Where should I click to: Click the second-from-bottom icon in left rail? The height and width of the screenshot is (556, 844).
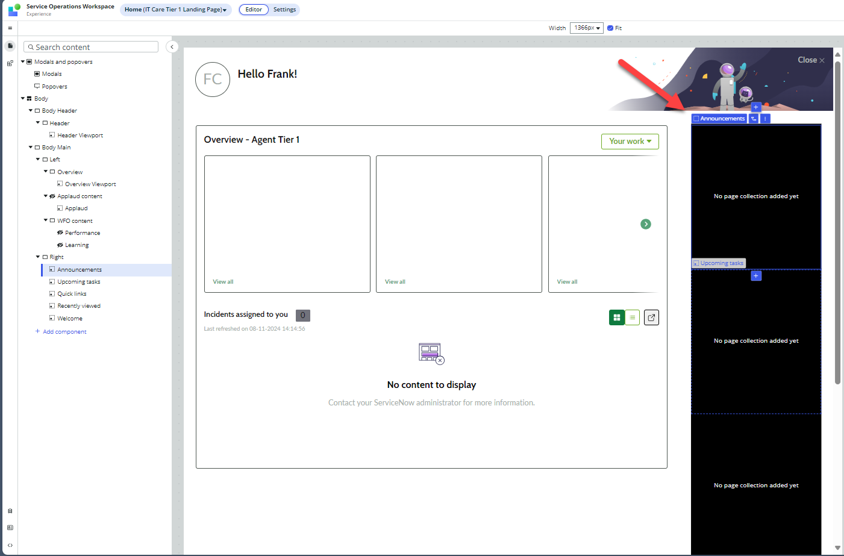[x=10, y=528]
